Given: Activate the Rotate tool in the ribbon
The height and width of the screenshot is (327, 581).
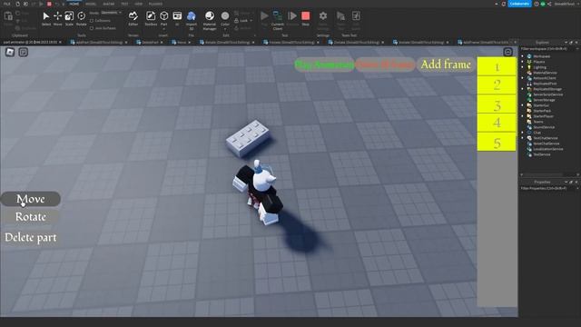Looking at the screenshot, I should click(81, 18).
